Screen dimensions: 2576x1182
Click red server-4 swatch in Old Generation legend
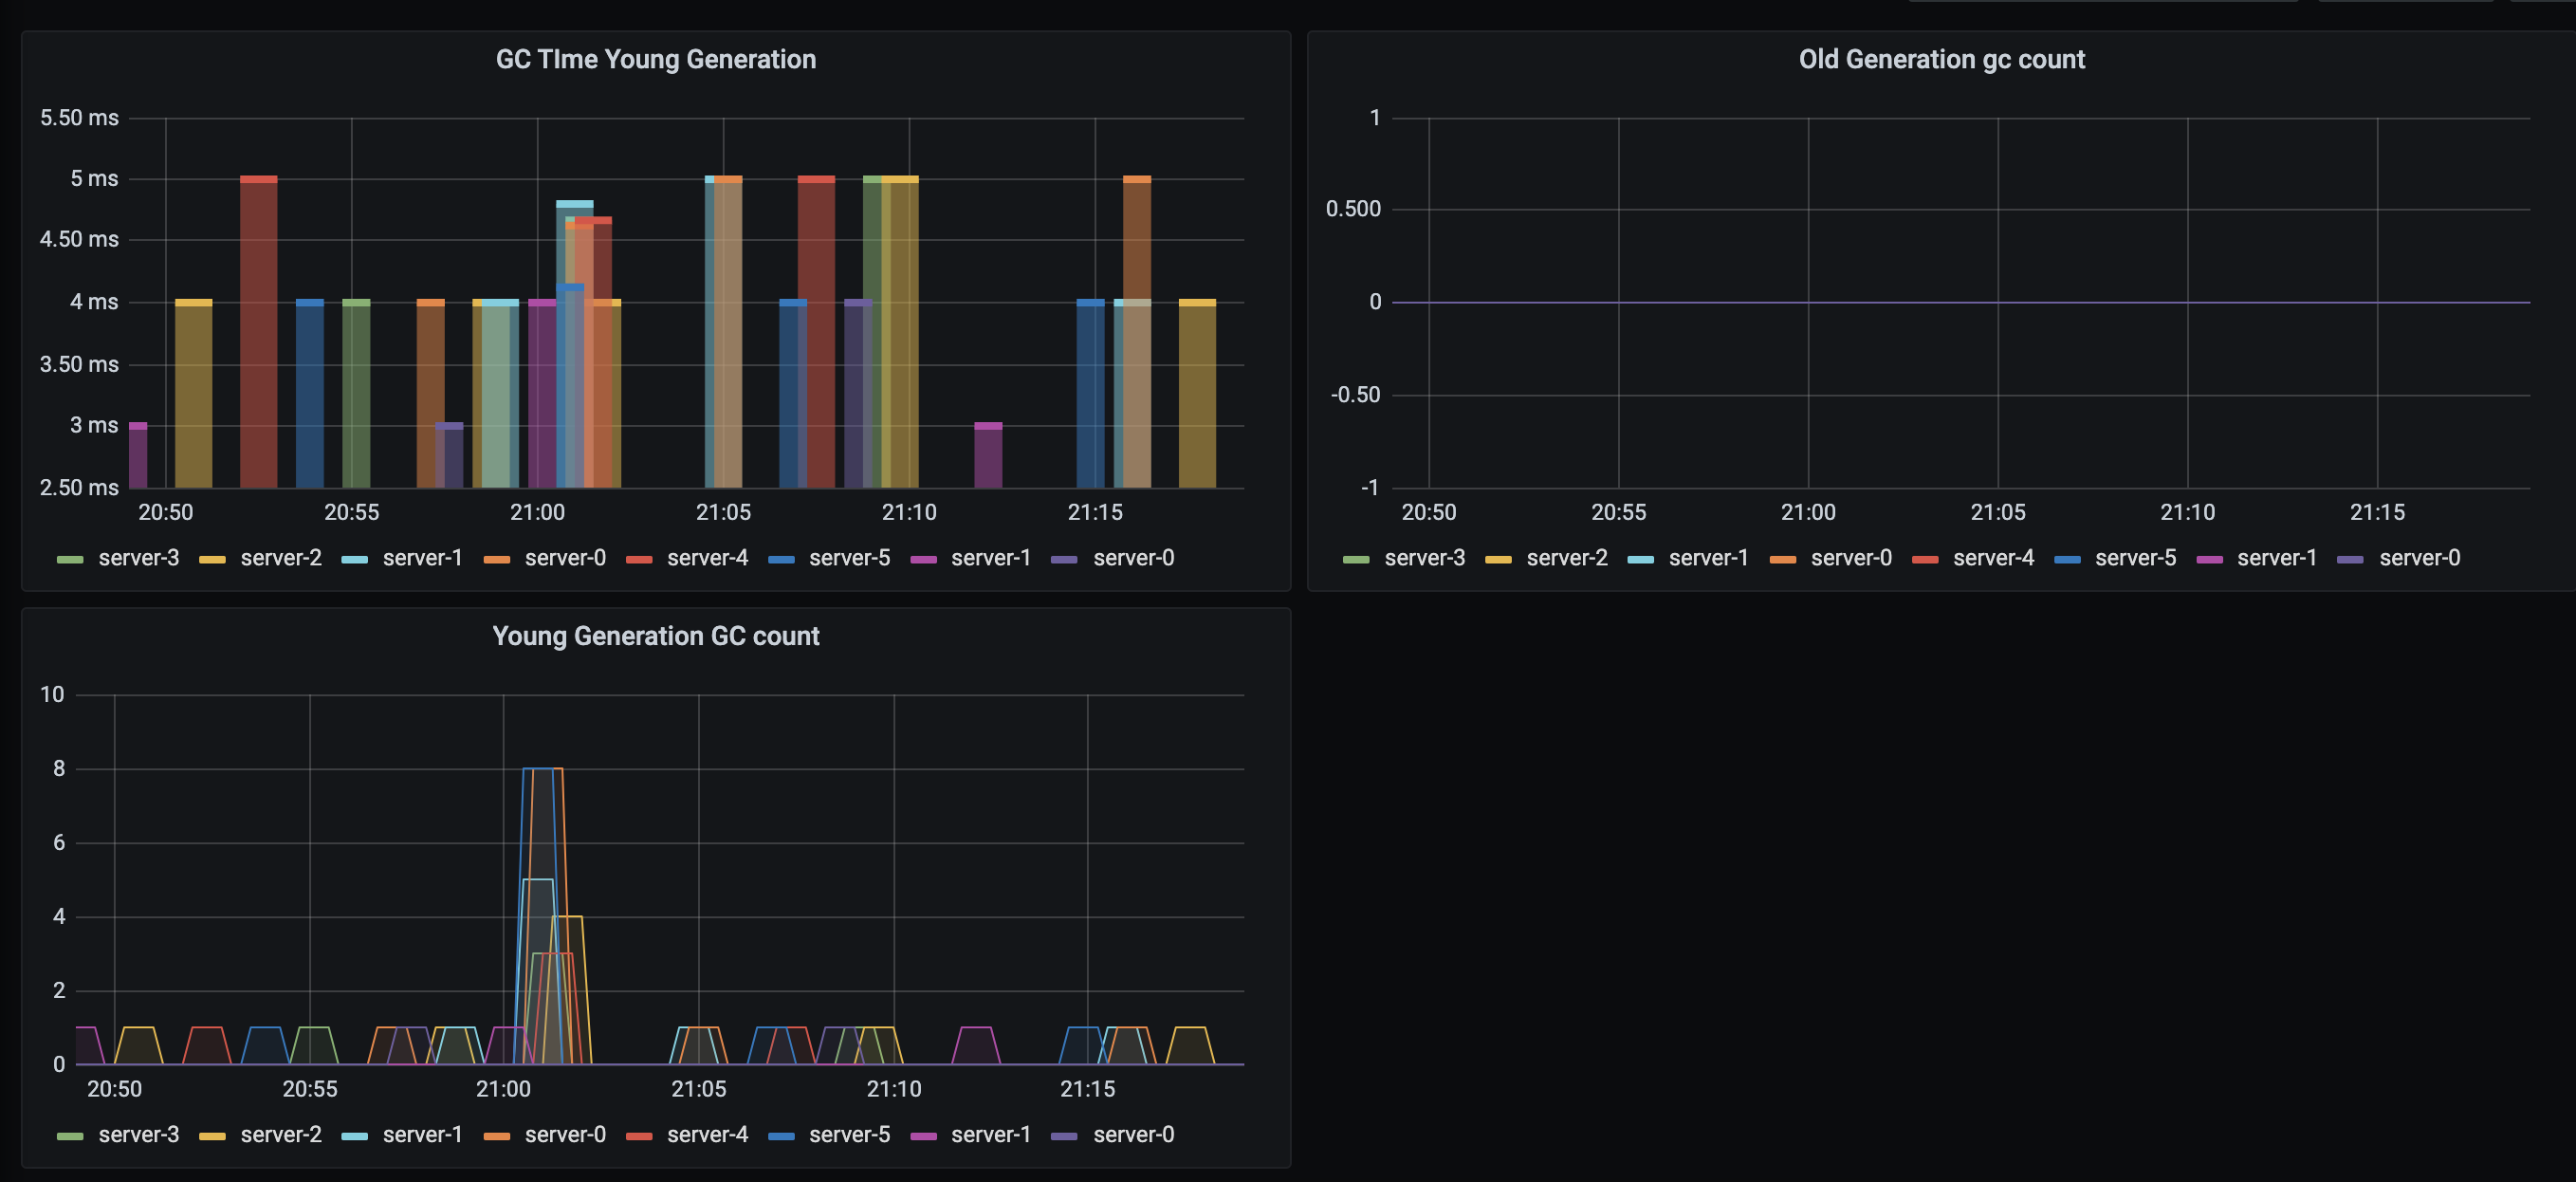click(1925, 560)
